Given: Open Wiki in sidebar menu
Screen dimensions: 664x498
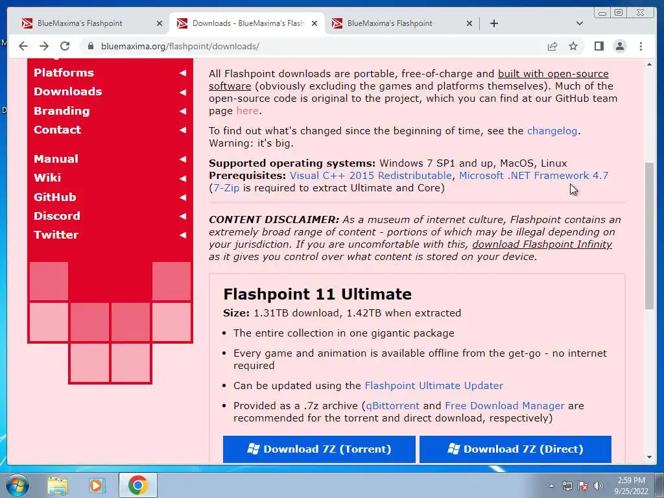Looking at the screenshot, I should pos(47,178).
